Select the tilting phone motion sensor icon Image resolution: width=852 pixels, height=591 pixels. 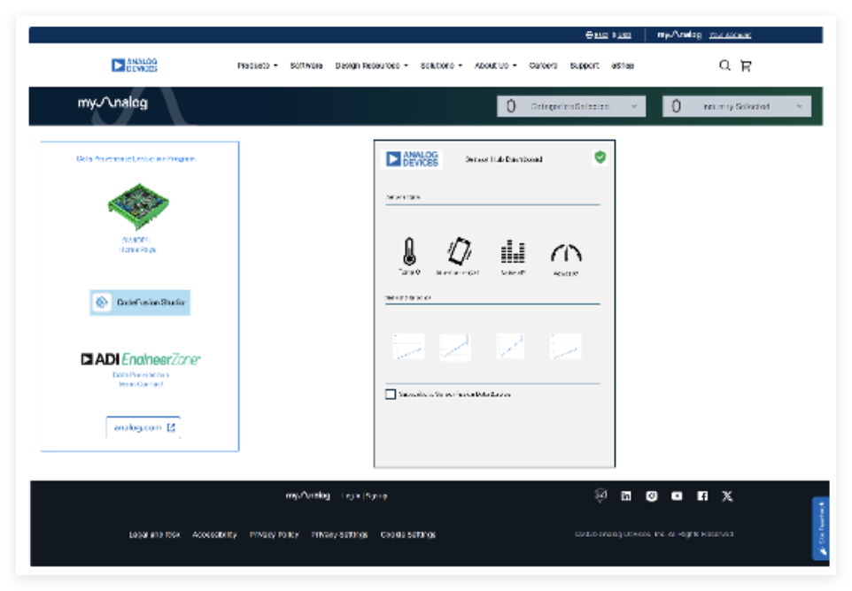pos(459,252)
